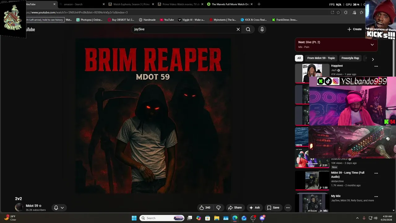Close the Watch Euphoria tab

[153, 4]
